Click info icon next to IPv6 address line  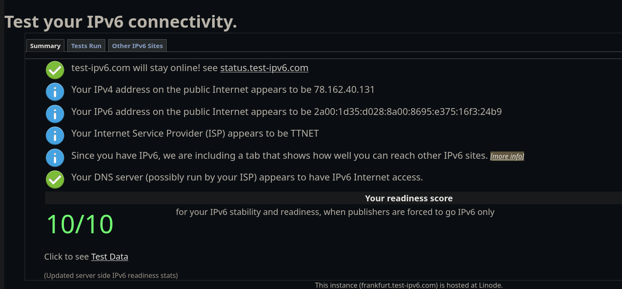click(x=55, y=114)
